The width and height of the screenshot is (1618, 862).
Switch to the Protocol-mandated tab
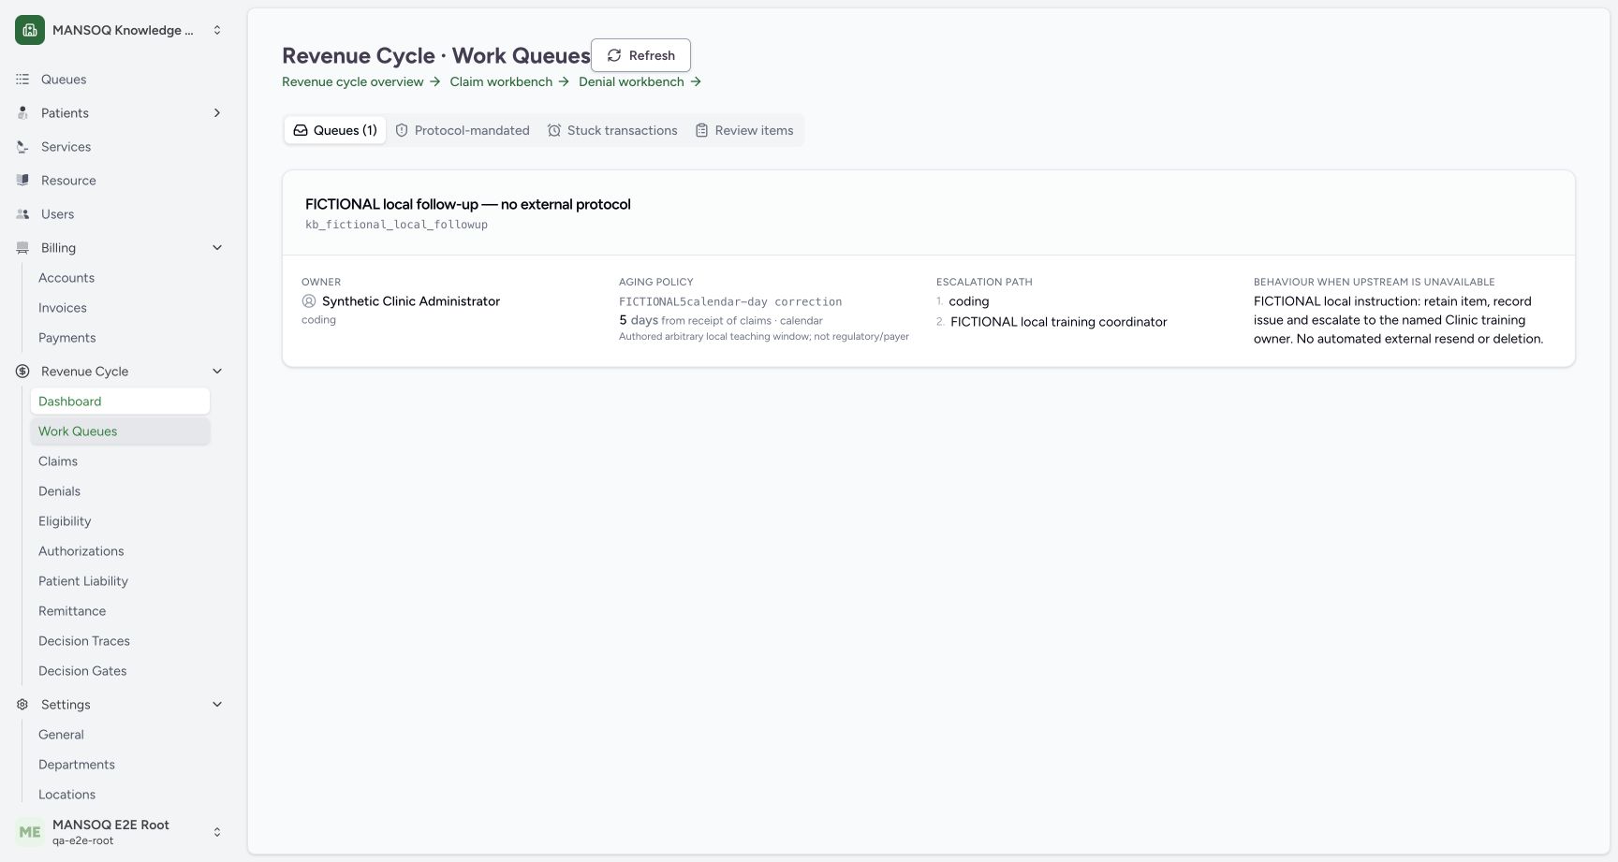point(463,130)
